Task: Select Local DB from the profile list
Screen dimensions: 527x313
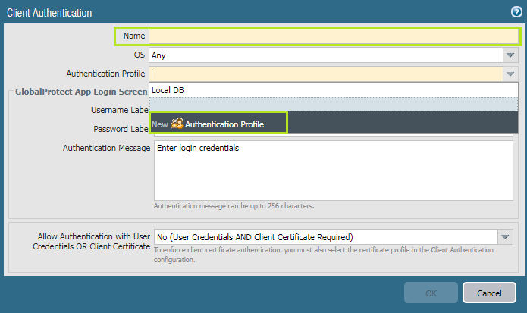Action: click(334, 90)
